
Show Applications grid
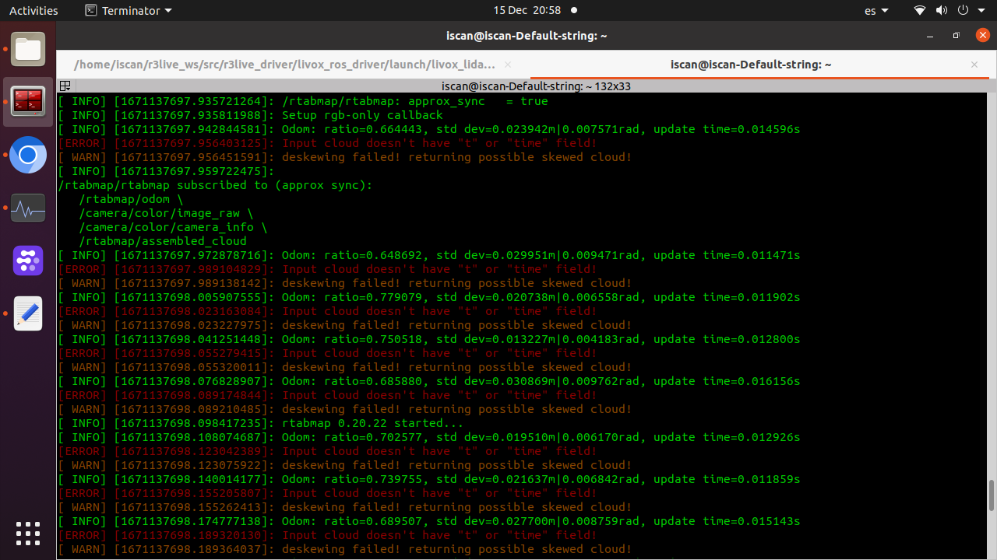click(x=28, y=534)
